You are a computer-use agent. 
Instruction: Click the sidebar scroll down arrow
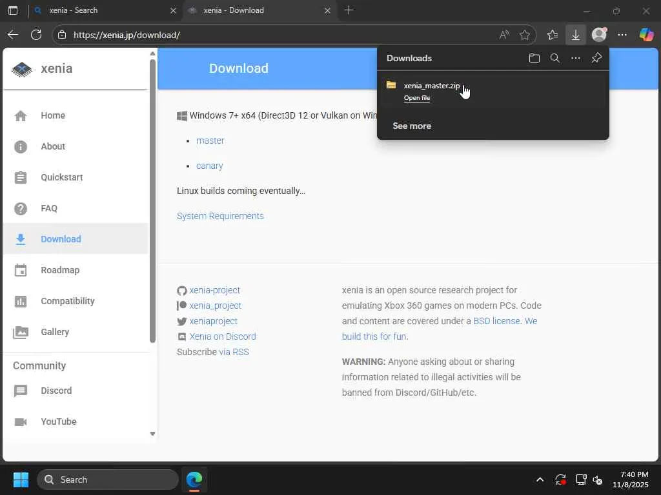tap(152, 434)
